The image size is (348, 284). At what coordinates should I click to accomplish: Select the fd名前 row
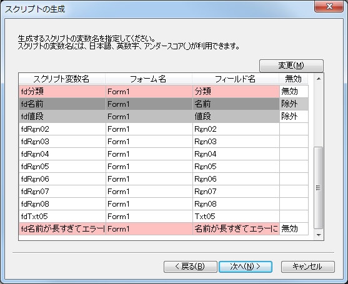(x=164, y=104)
